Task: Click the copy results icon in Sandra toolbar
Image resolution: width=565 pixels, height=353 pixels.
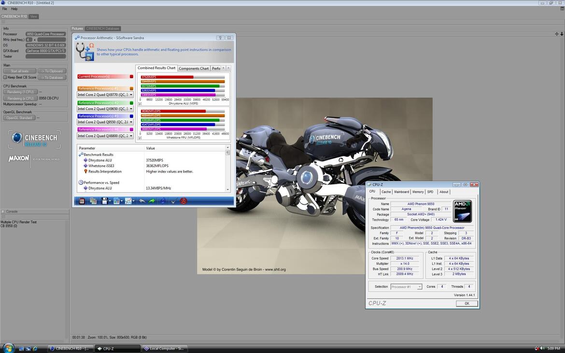Action: (93, 201)
